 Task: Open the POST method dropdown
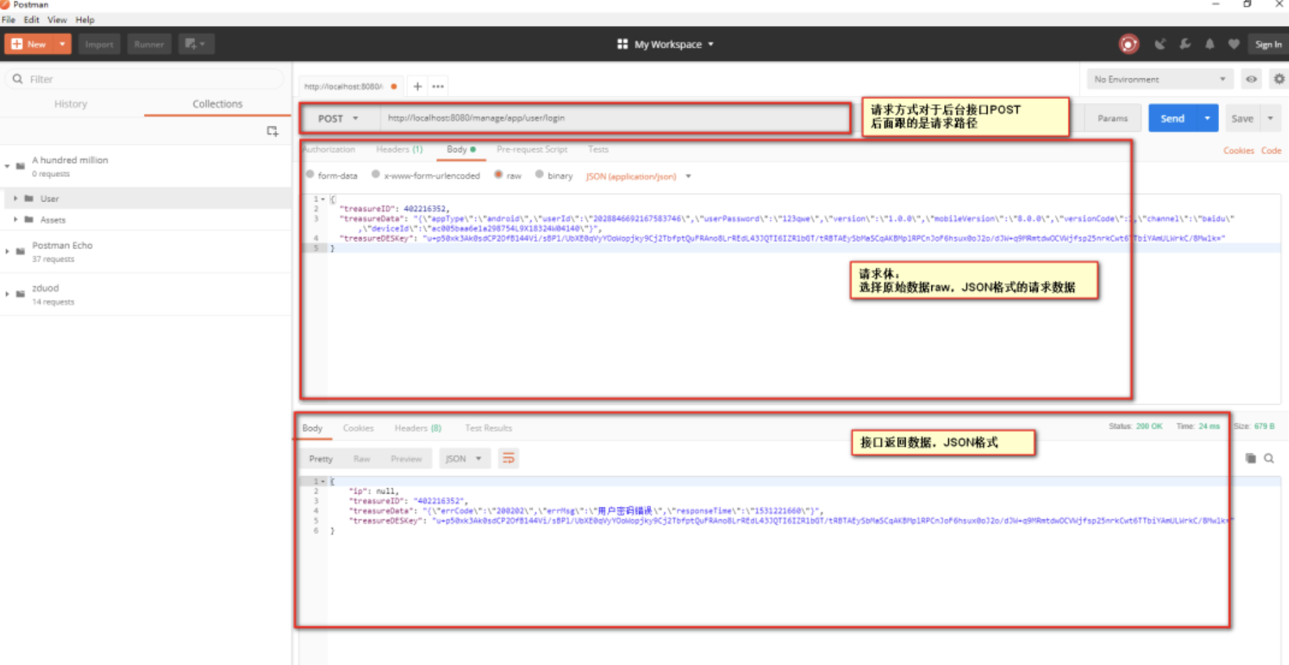(x=340, y=118)
